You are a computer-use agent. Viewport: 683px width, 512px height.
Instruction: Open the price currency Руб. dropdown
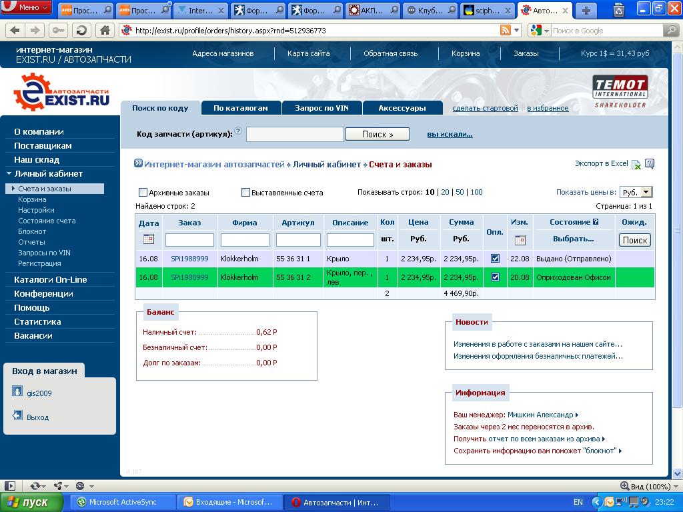[636, 192]
